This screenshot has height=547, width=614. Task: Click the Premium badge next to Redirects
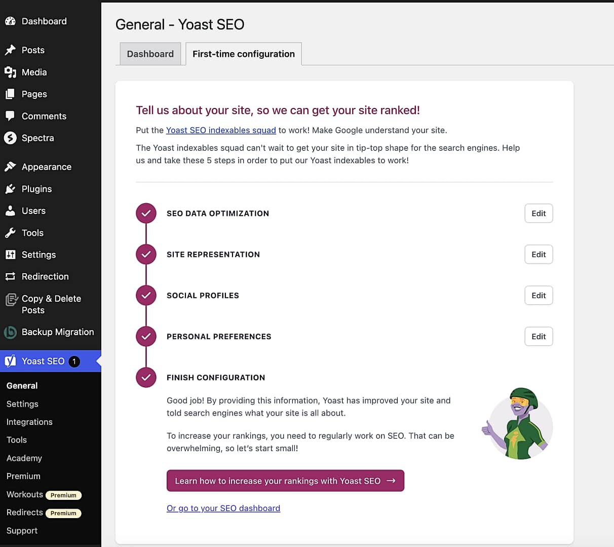pyautogui.click(x=63, y=514)
